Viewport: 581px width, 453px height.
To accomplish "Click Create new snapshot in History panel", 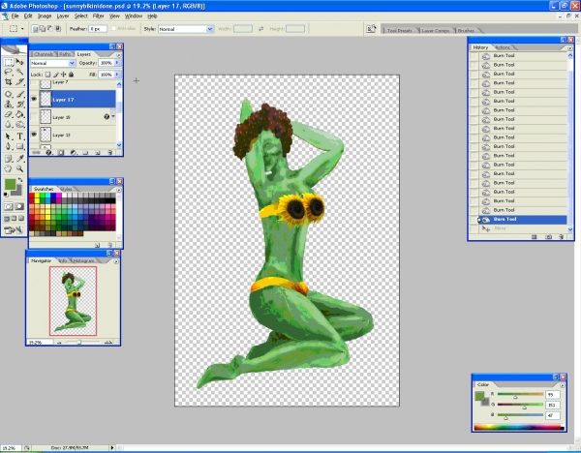I will [549, 237].
